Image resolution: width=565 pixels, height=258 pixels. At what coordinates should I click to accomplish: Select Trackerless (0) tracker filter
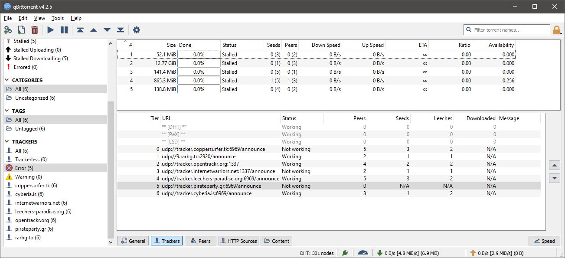(x=56, y=160)
